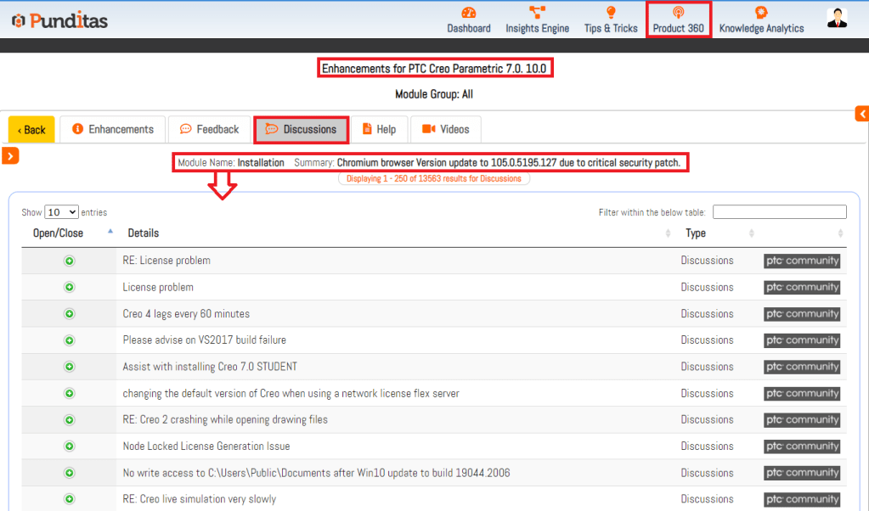
Task: Expand the 'Creo 4 lags every 60 minutes' row
Action: pos(69,314)
